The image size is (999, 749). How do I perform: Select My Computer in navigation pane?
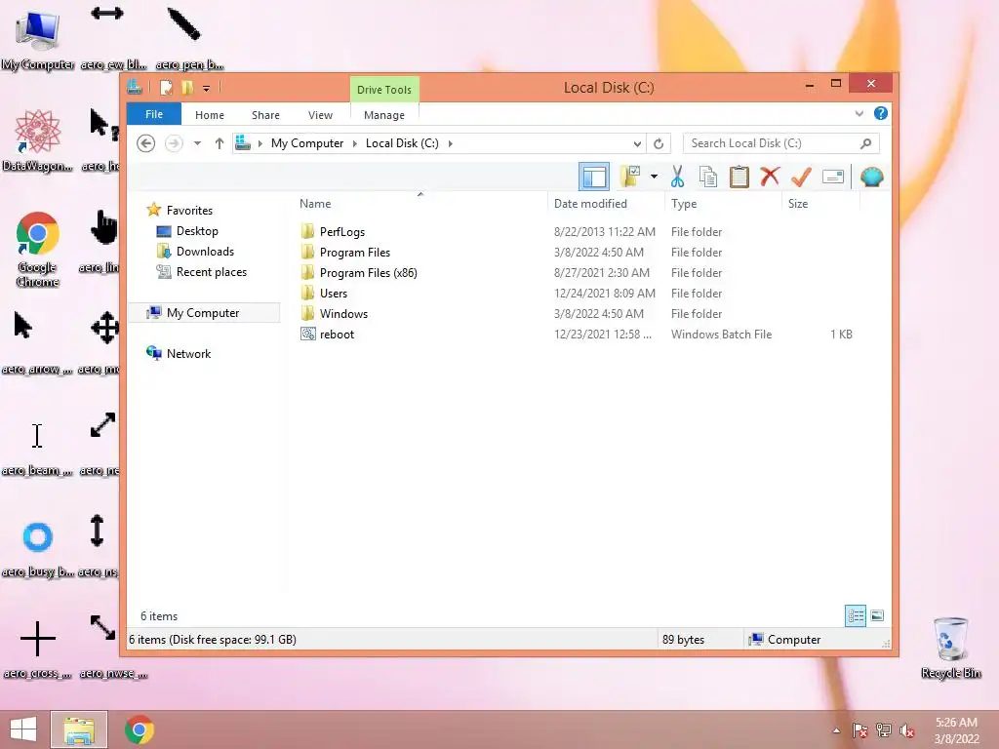pyautogui.click(x=203, y=313)
